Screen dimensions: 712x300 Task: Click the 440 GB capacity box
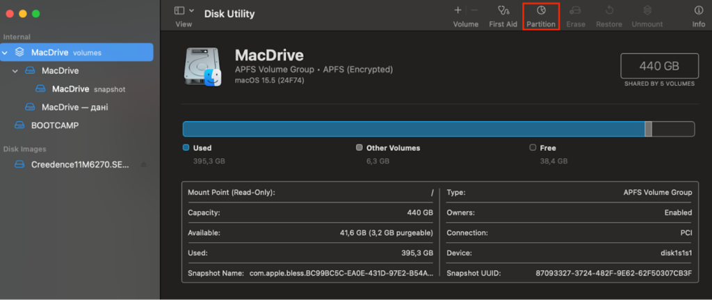[659, 66]
